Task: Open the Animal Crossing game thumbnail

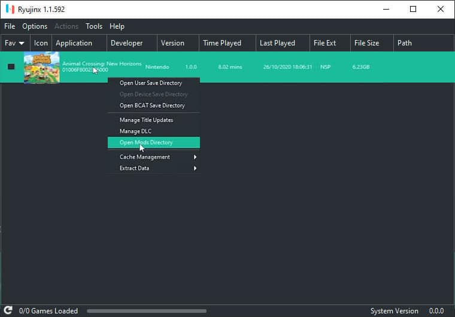Action: (41, 67)
